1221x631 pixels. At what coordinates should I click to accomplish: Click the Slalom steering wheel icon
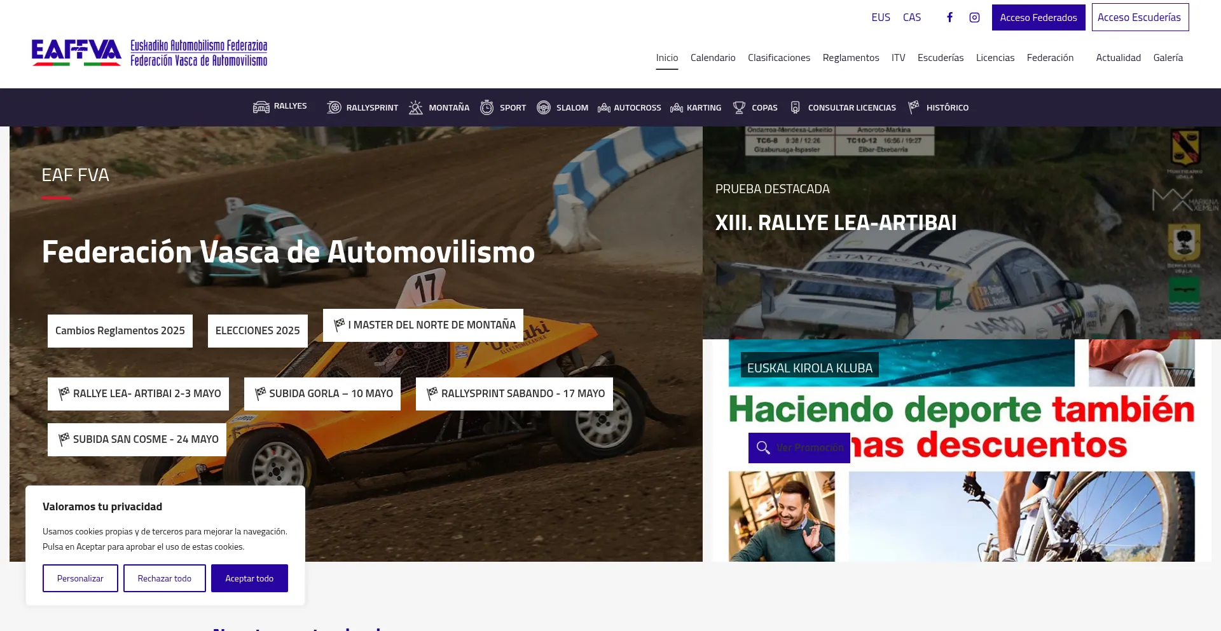pyautogui.click(x=544, y=107)
